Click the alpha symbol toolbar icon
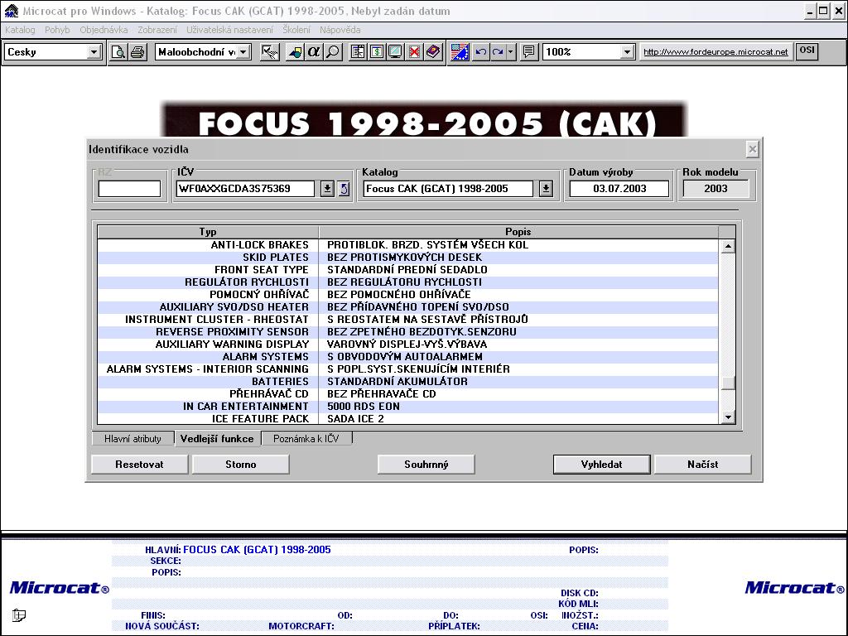The width and height of the screenshot is (848, 636). click(x=314, y=52)
